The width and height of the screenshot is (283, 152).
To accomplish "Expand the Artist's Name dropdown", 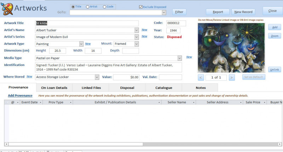I will click(x=137, y=30).
